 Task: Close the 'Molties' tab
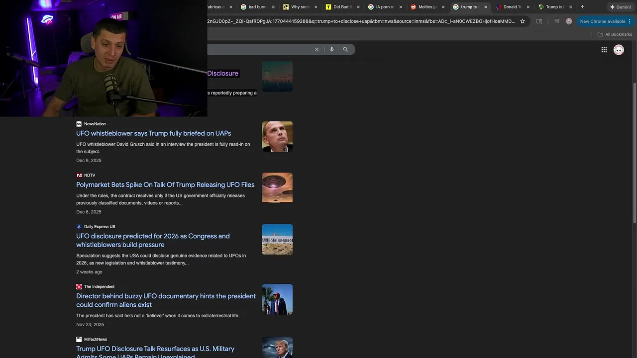[x=443, y=7]
